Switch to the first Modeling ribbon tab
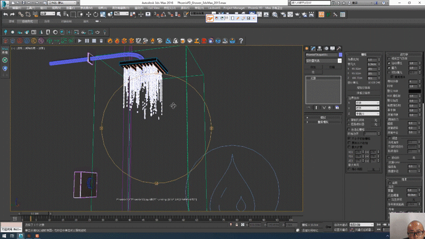Image resolution: width=425 pixels, height=239 pixels. 11,21
